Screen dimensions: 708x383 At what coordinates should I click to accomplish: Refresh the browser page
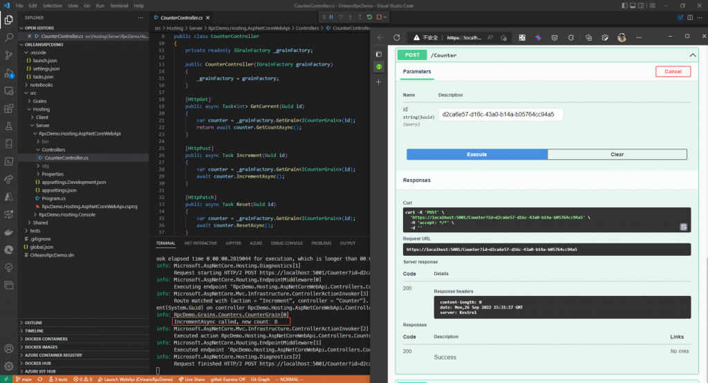click(x=397, y=37)
